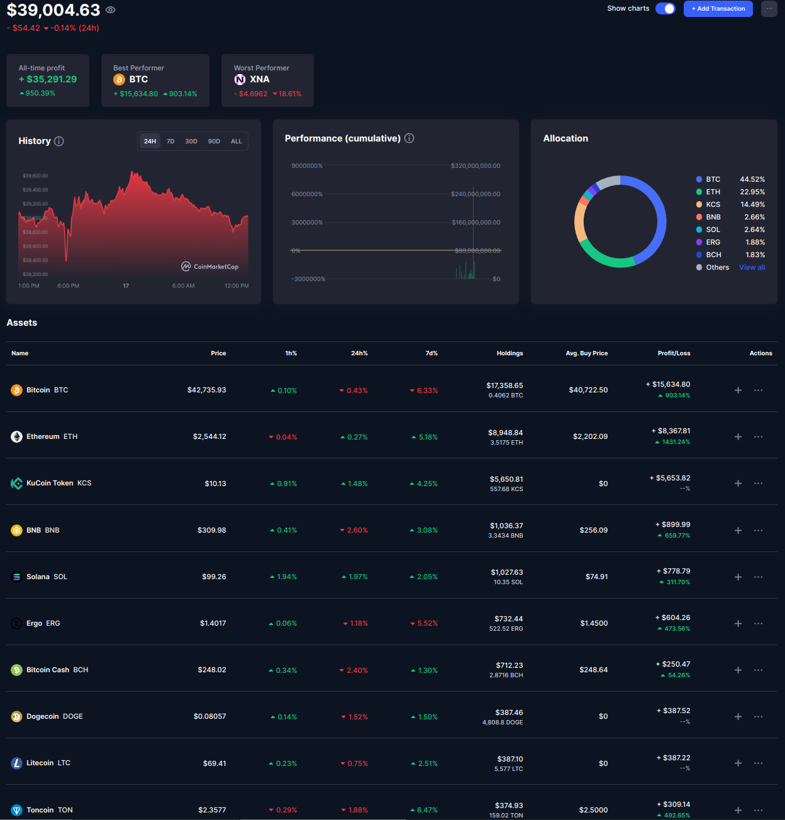785x820 pixels.
Task: Open more actions for Litecoin row
Action: 759,763
